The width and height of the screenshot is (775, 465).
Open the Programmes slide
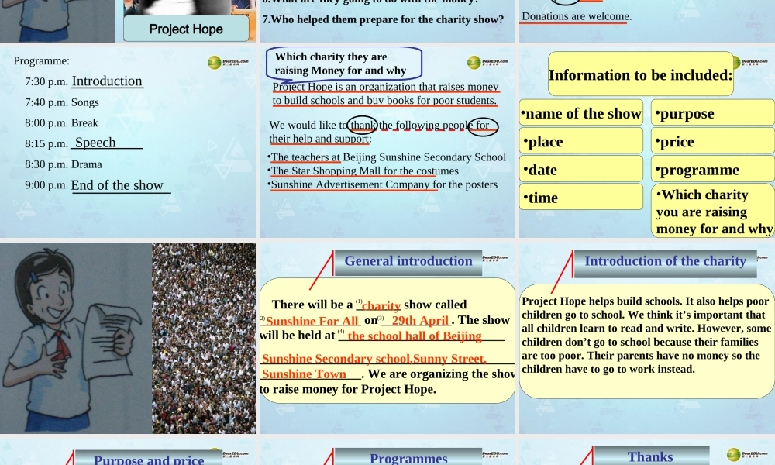(387, 452)
